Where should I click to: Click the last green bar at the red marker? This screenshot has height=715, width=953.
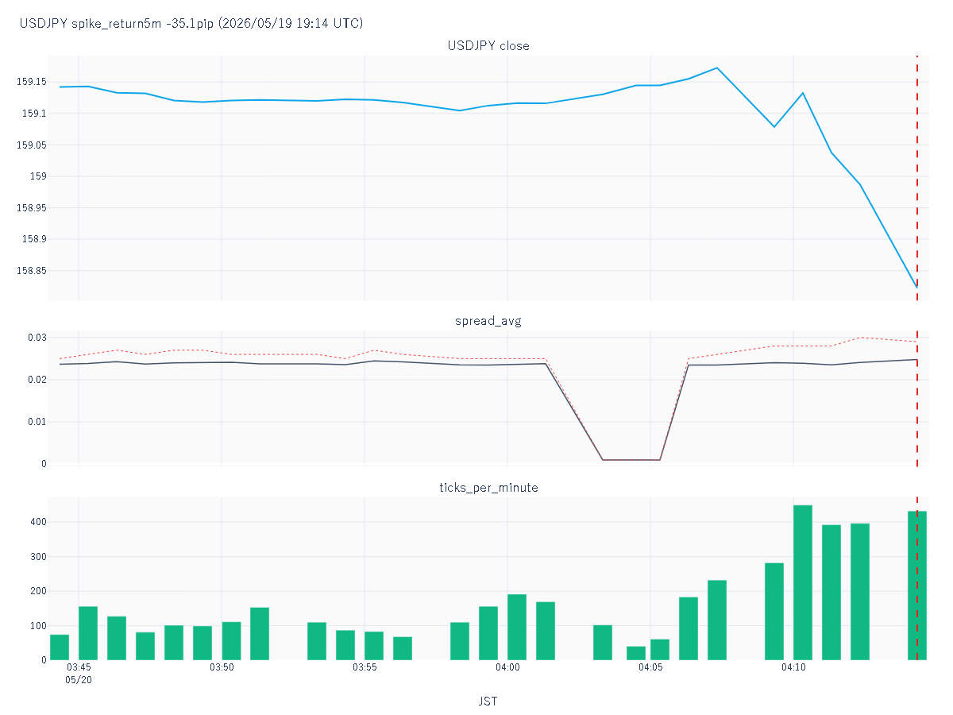pyautogui.click(x=917, y=586)
